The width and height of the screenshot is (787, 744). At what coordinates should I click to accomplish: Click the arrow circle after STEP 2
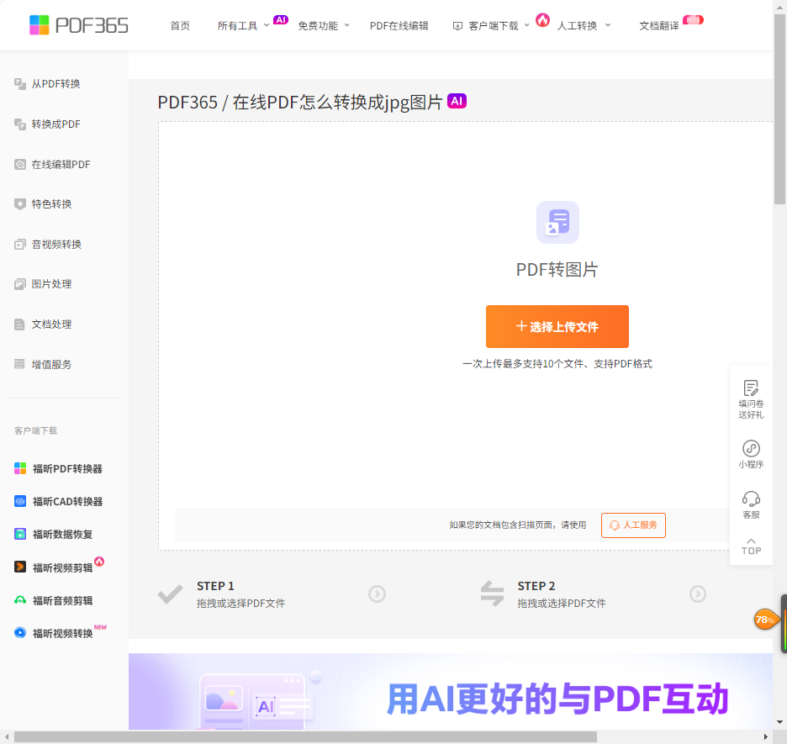(x=698, y=594)
